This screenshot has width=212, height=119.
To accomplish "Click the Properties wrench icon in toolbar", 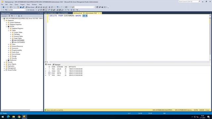I will 100,7.
